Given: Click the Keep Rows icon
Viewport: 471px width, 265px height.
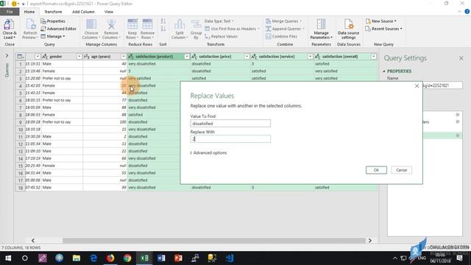Looking at the screenshot, I should (132, 29).
